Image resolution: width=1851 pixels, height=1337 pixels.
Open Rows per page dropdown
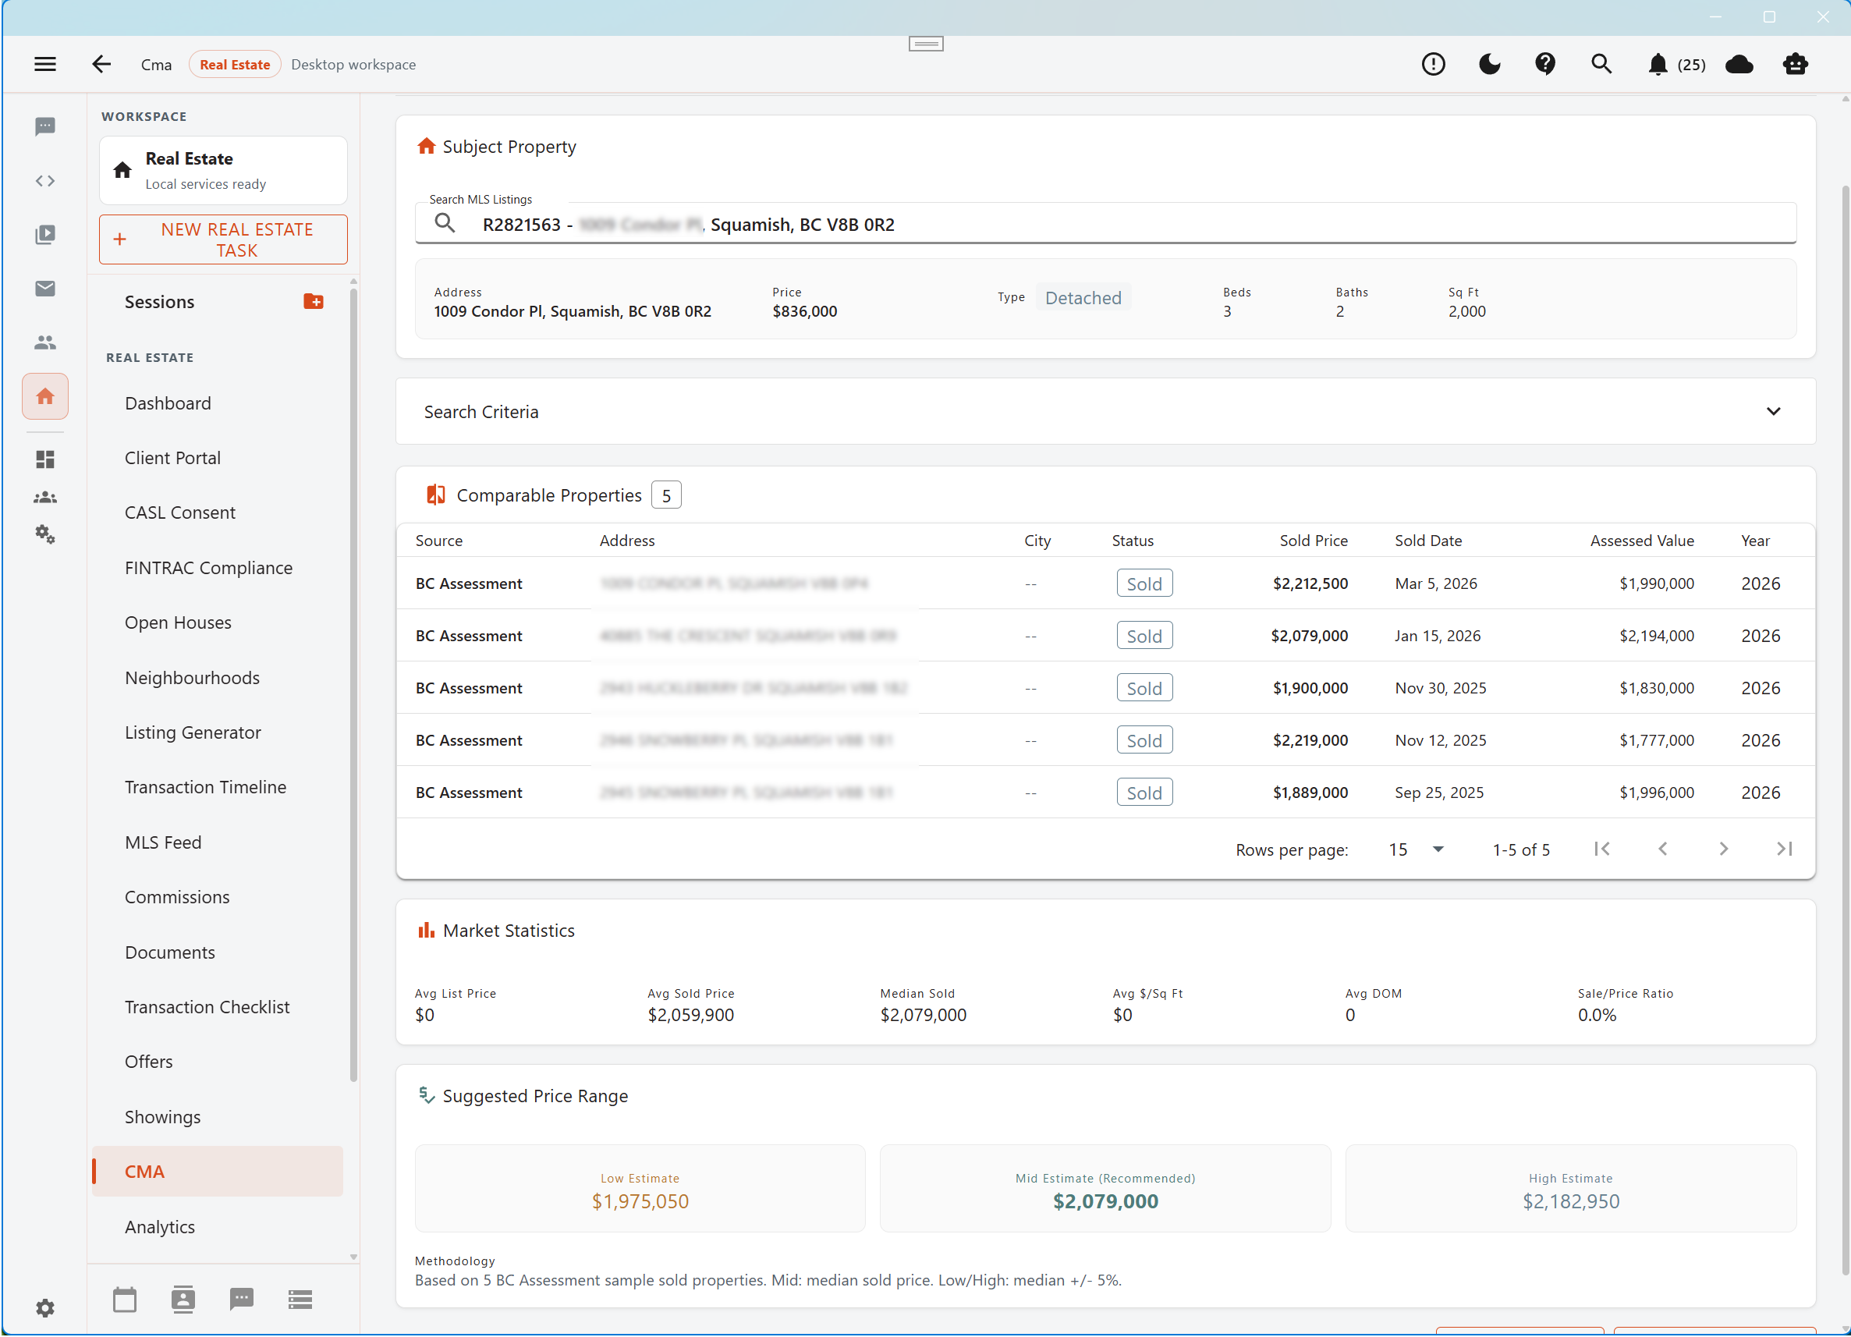coord(1417,850)
